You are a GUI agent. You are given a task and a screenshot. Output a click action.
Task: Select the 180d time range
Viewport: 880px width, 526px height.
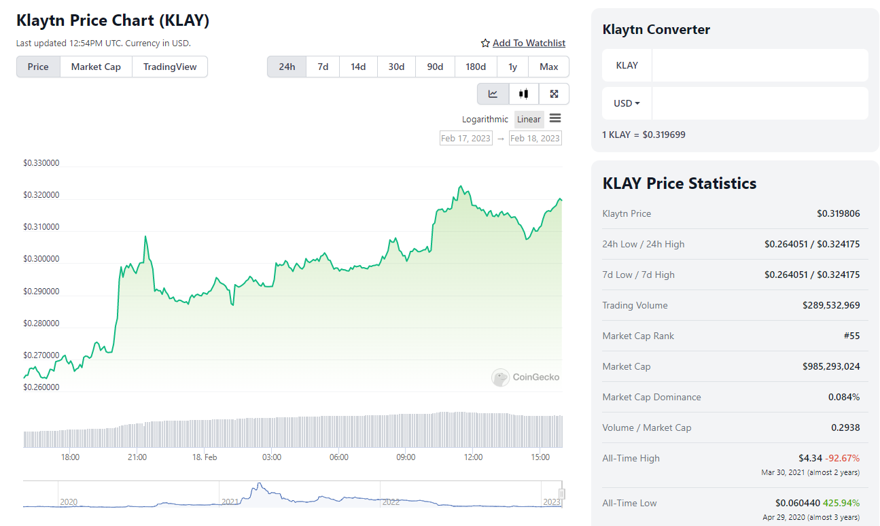pyautogui.click(x=476, y=67)
